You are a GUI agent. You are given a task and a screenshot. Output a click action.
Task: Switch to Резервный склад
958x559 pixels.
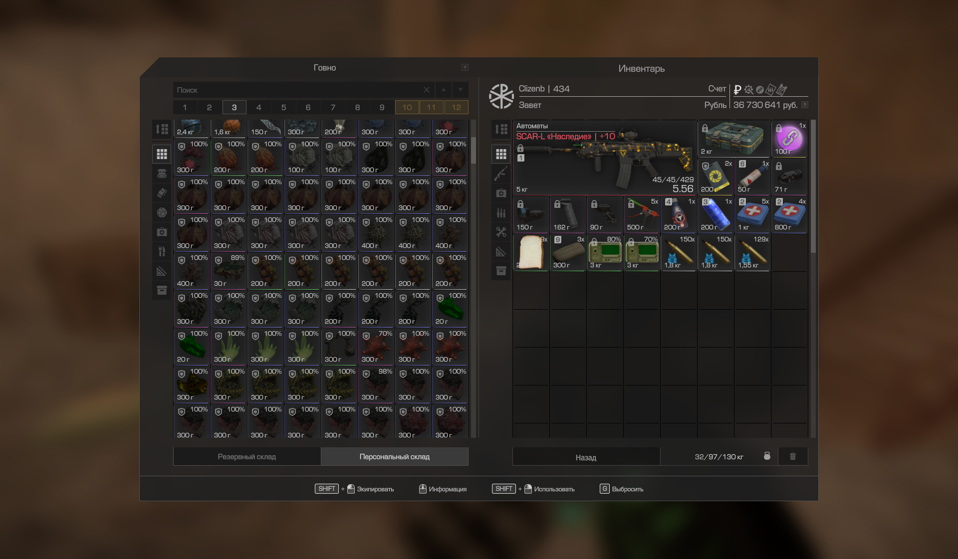pyautogui.click(x=247, y=456)
